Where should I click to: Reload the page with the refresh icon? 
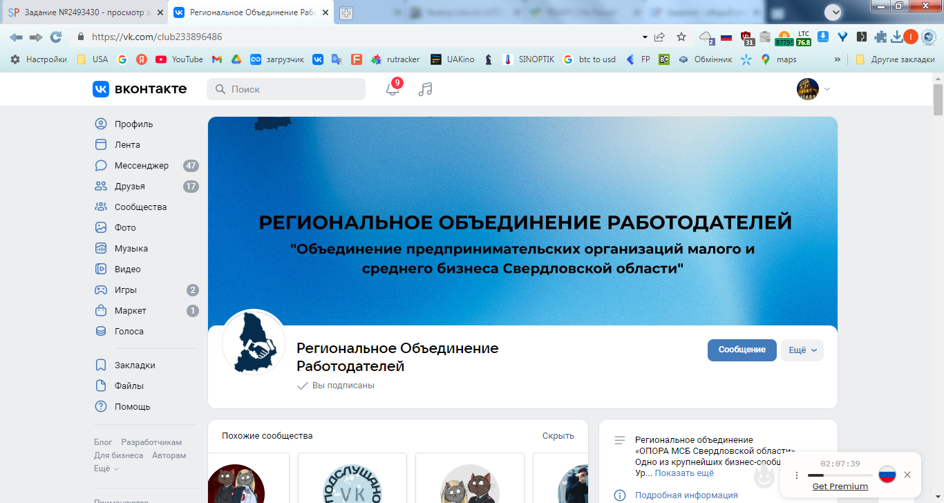tap(56, 37)
